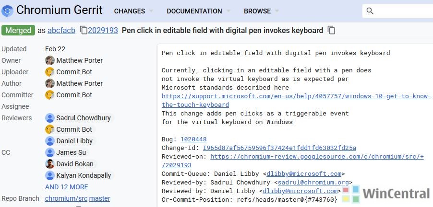
Task: Follow the chromium/src repo link
Action: tap(66, 198)
